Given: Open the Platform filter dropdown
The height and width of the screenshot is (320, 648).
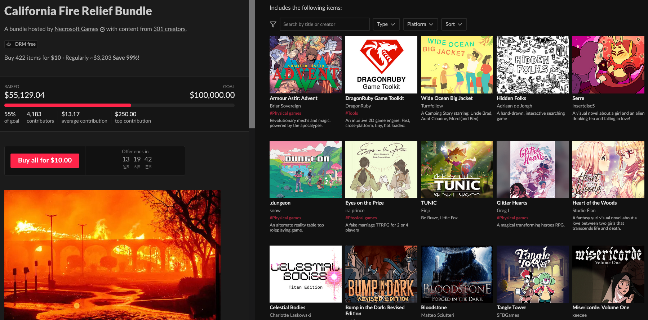Looking at the screenshot, I should (420, 24).
